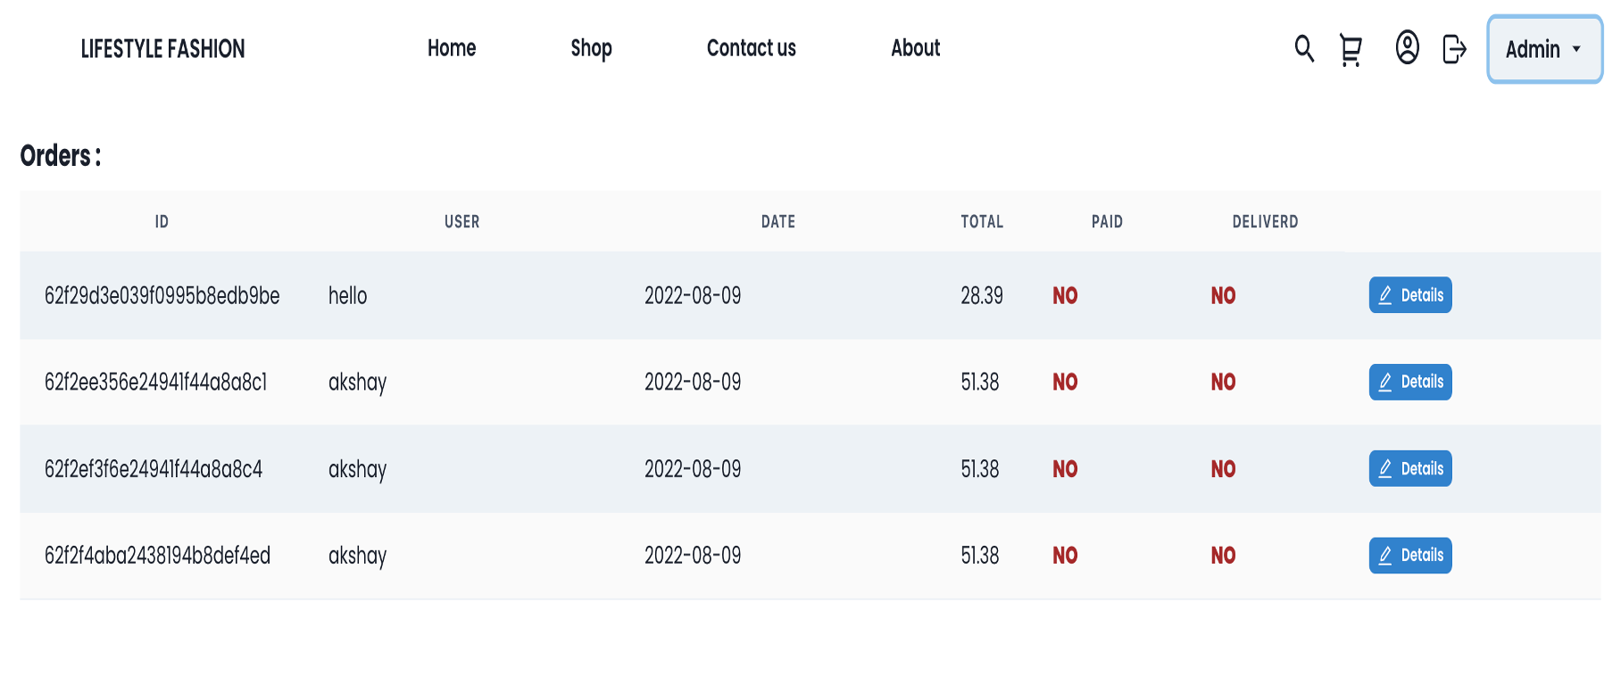Open details for order by hello

(x=1410, y=295)
